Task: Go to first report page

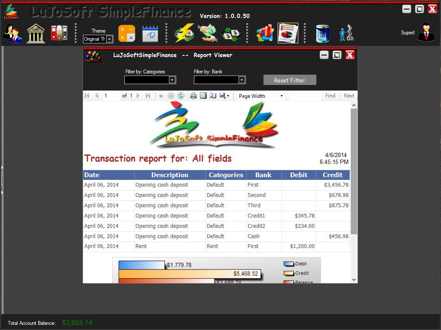Action: (x=87, y=96)
